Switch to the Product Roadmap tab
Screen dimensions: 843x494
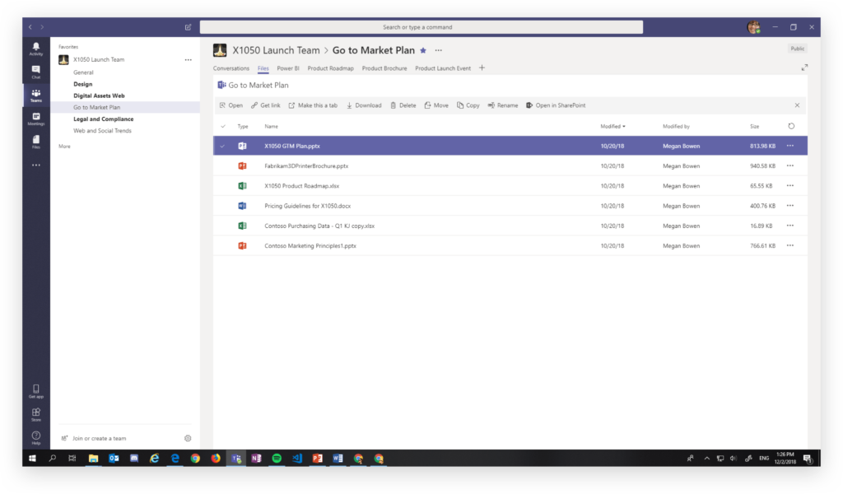pos(331,68)
